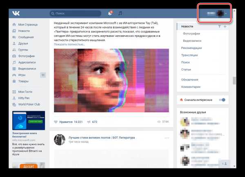Click Видеозаписи film icon in sidebar
245x177 pixels.
coord(14,69)
